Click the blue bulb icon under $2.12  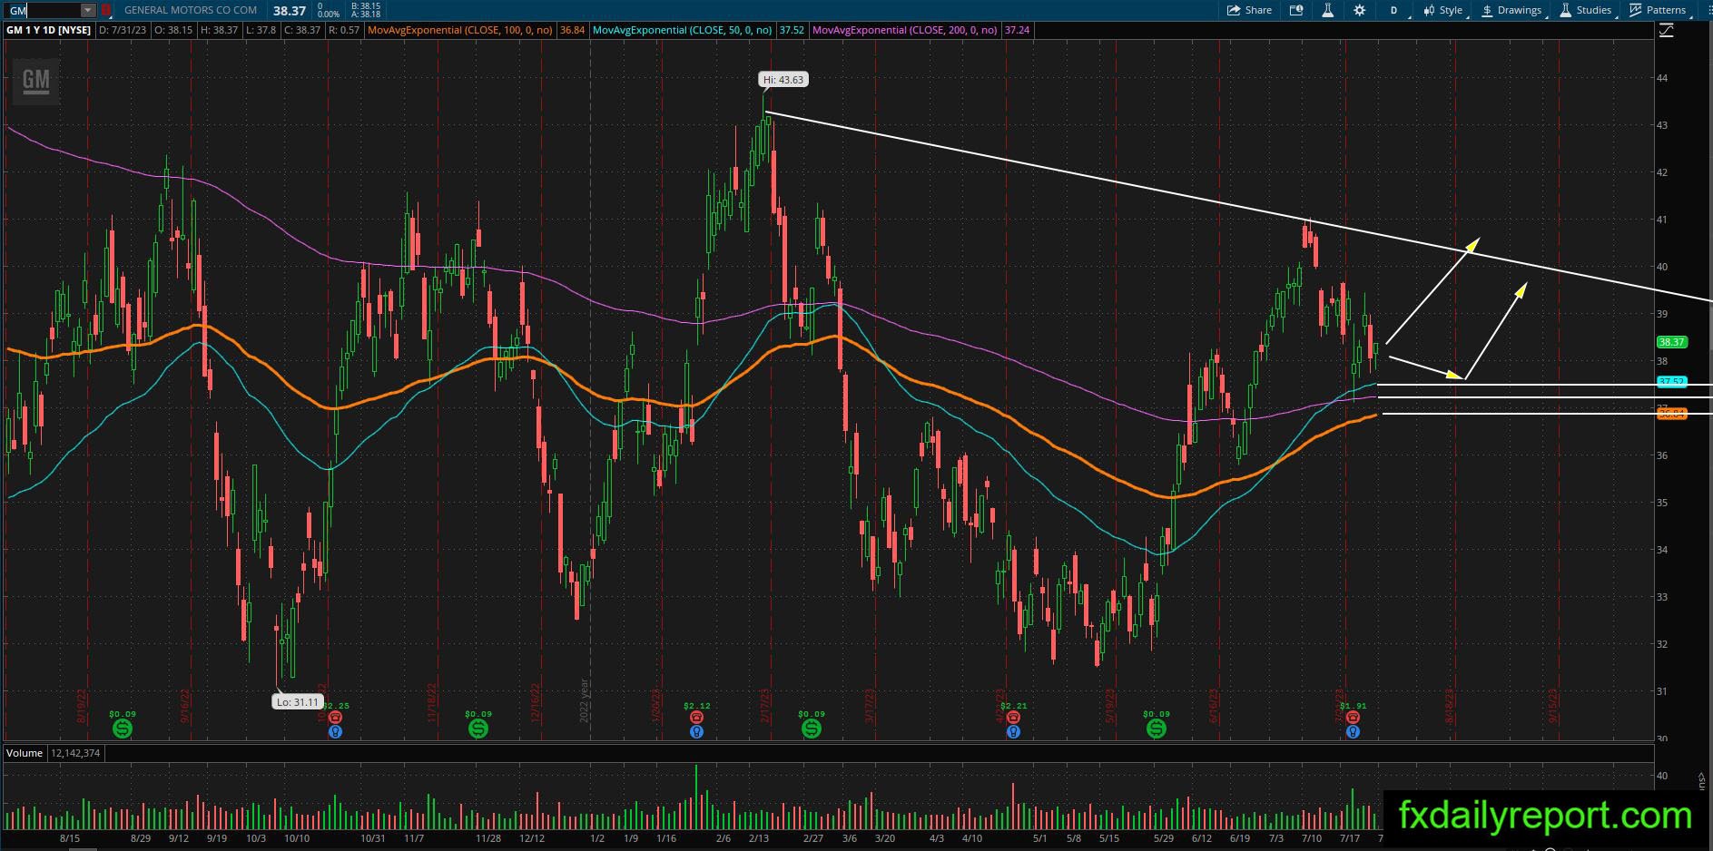pyautogui.click(x=696, y=731)
